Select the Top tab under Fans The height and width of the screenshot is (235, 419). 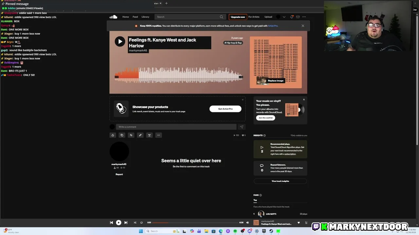click(255, 200)
